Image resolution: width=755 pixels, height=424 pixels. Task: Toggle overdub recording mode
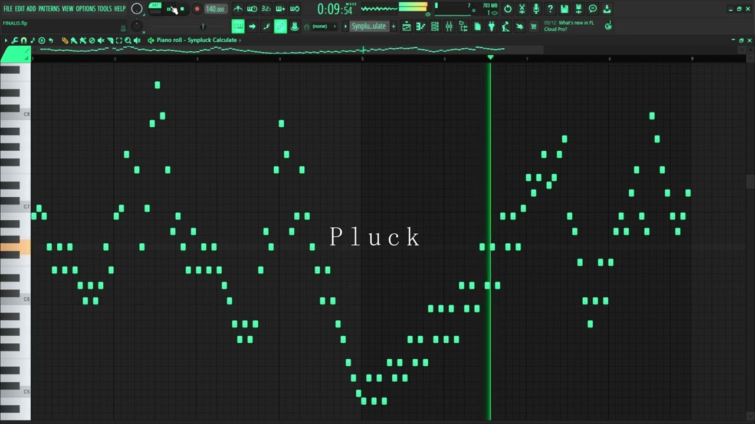[x=280, y=9]
